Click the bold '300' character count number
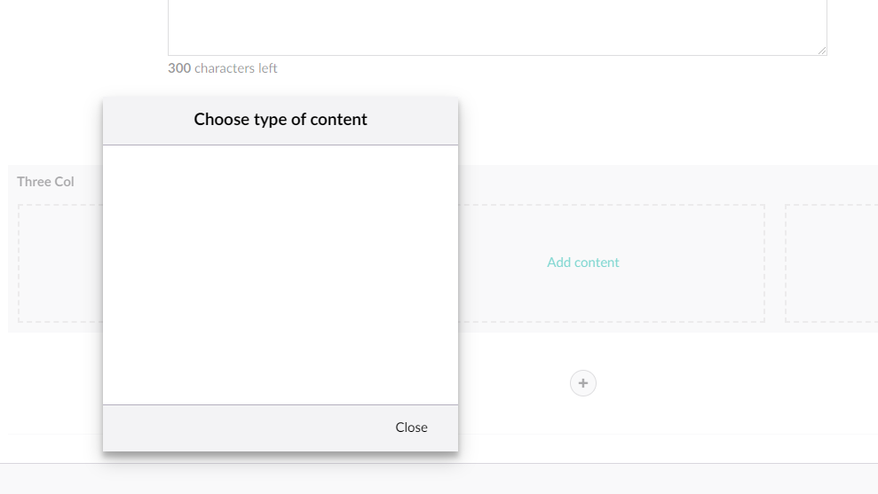The image size is (878, 494). (179, 68)
